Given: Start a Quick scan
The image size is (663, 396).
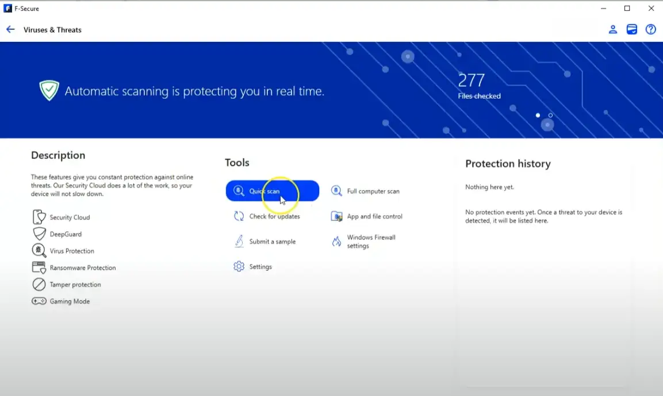Looking at the screenshot, I should tap(272, 191).
